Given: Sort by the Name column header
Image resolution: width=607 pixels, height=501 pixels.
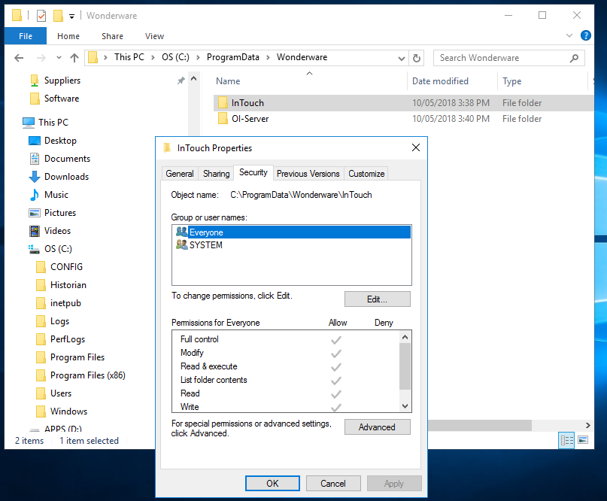Looking at the screenshot, I should [x=228, y=81].
